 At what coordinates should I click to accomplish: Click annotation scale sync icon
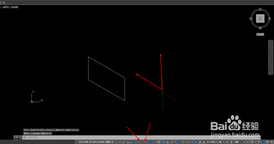pos(204,142)
